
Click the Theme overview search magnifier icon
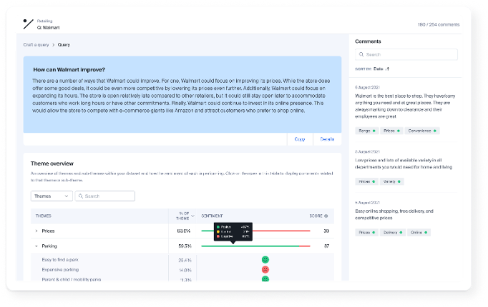[x=81, y=196]
